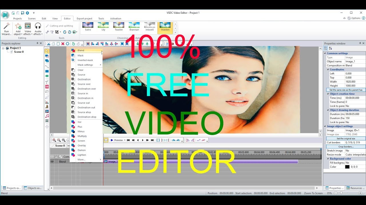Click Set the same size as the parent has
This screenshot has width=366, height=205.
[346, 90]
